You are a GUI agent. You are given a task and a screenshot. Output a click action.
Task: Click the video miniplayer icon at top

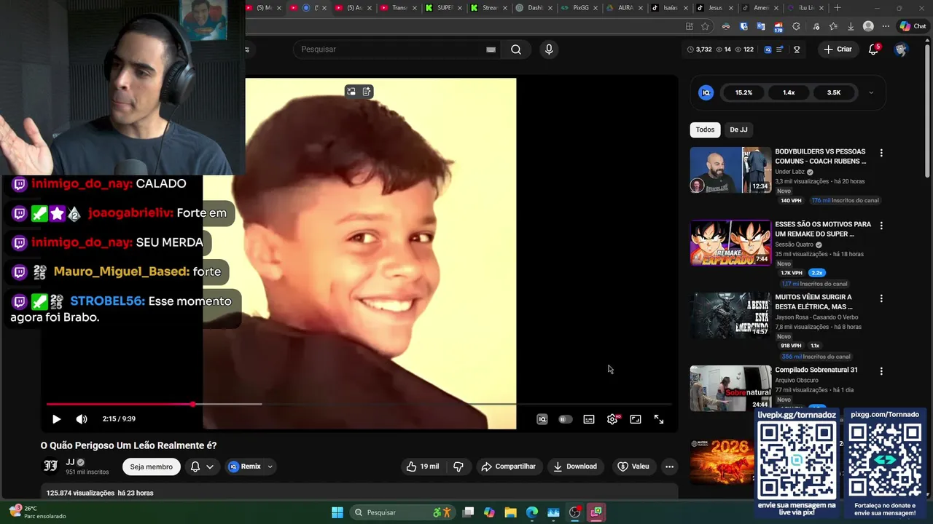(x=351, y=92)
